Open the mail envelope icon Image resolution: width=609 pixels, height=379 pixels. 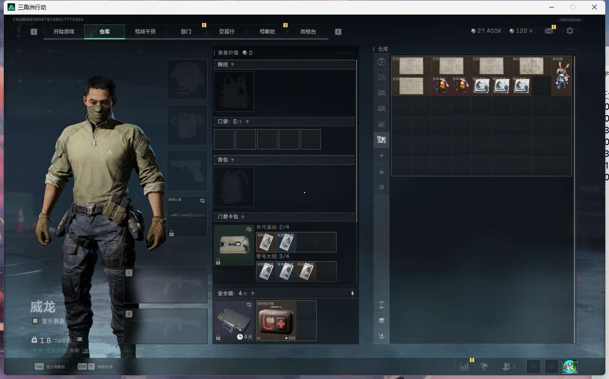click(x=548, y=31)
